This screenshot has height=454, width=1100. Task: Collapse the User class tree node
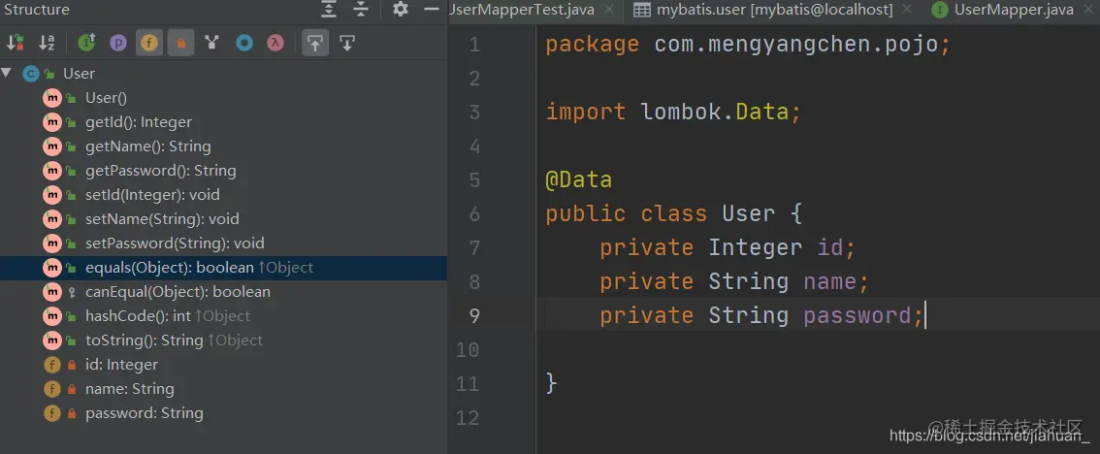click(x=7, y=73)
